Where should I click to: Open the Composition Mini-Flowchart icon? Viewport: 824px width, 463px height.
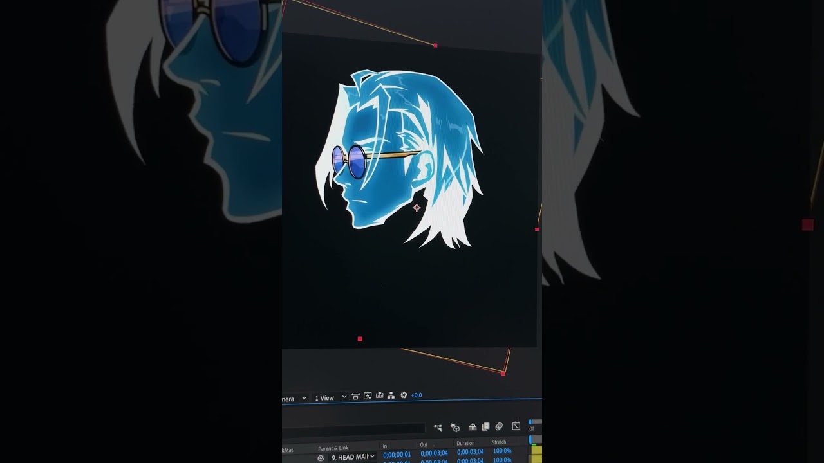tap(438, 428)
